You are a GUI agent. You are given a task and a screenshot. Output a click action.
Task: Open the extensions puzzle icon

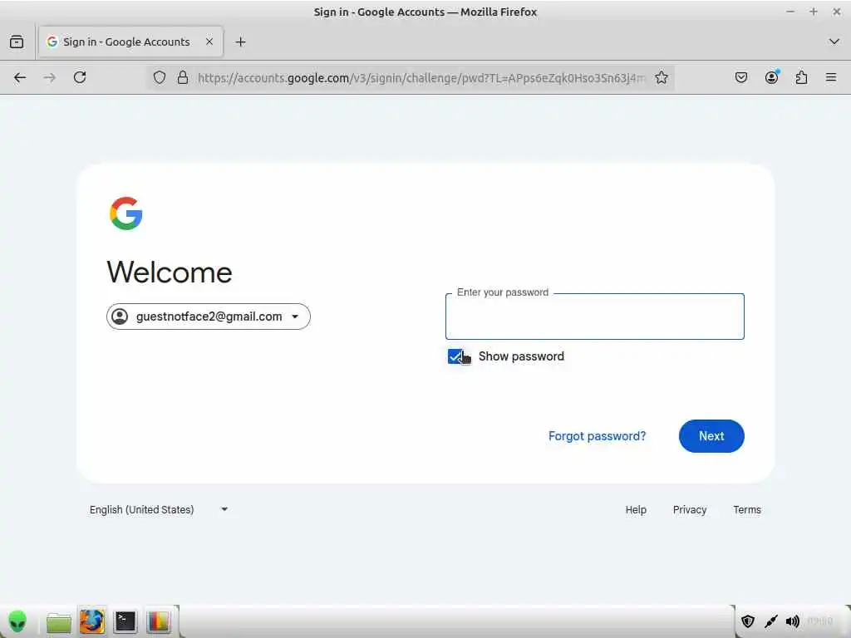tap(801, 77)
